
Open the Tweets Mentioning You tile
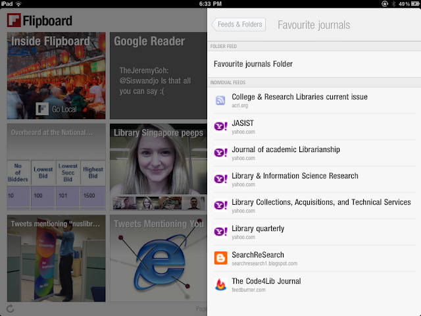point(159,258)
